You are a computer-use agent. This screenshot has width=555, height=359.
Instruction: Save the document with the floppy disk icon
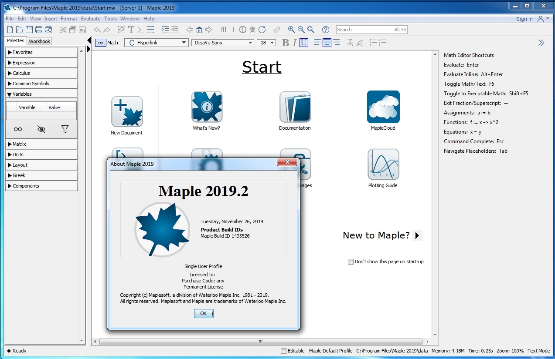click(x=29, y=30)
